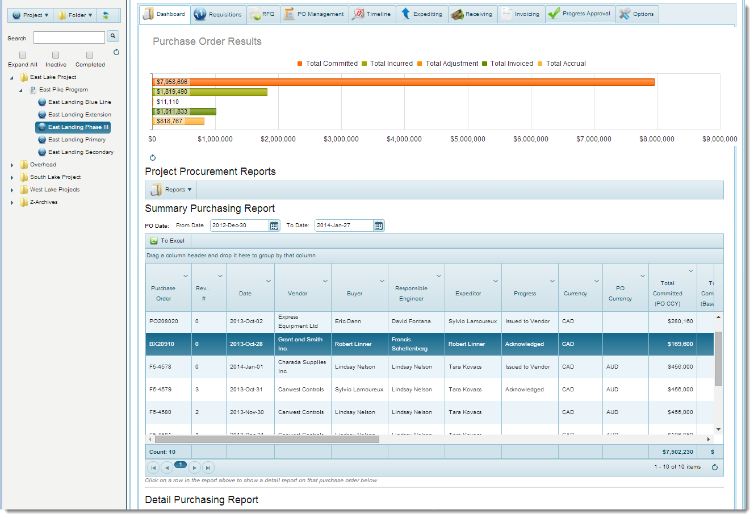Open the Expediting tab
The width and height of the screenshot is (754, 518).
pyautogui.click(x=421, y=14)
